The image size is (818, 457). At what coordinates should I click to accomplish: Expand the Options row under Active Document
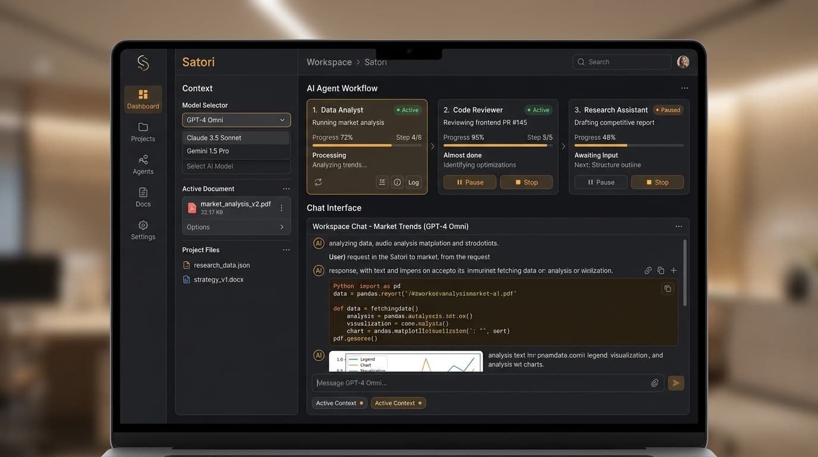[x=236, y=227]
